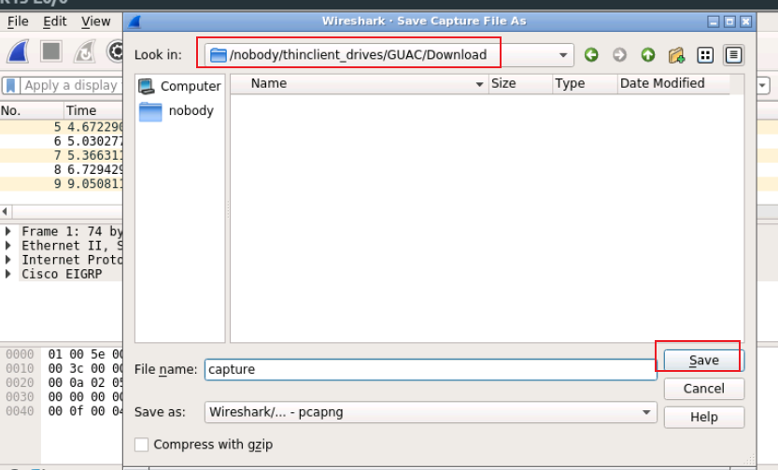Click the shark fin start capture icon
Screen dimensions: 778x470
coord(19,51)
